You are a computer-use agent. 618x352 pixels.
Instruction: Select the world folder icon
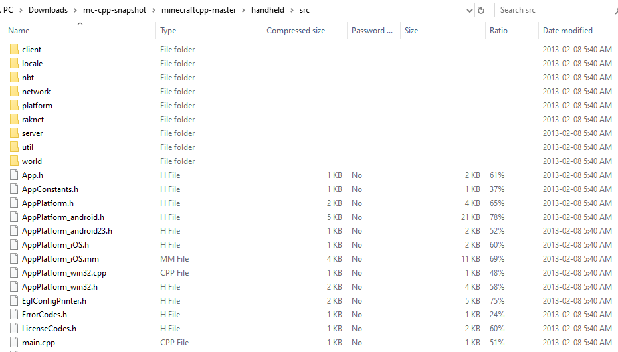14,161
